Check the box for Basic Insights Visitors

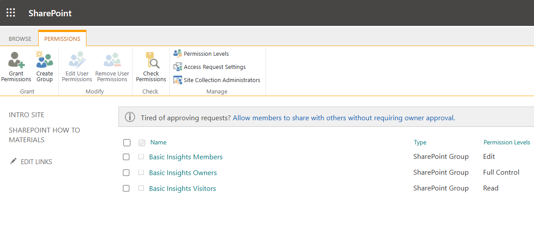pyautogui.click(x=126, y=188)
